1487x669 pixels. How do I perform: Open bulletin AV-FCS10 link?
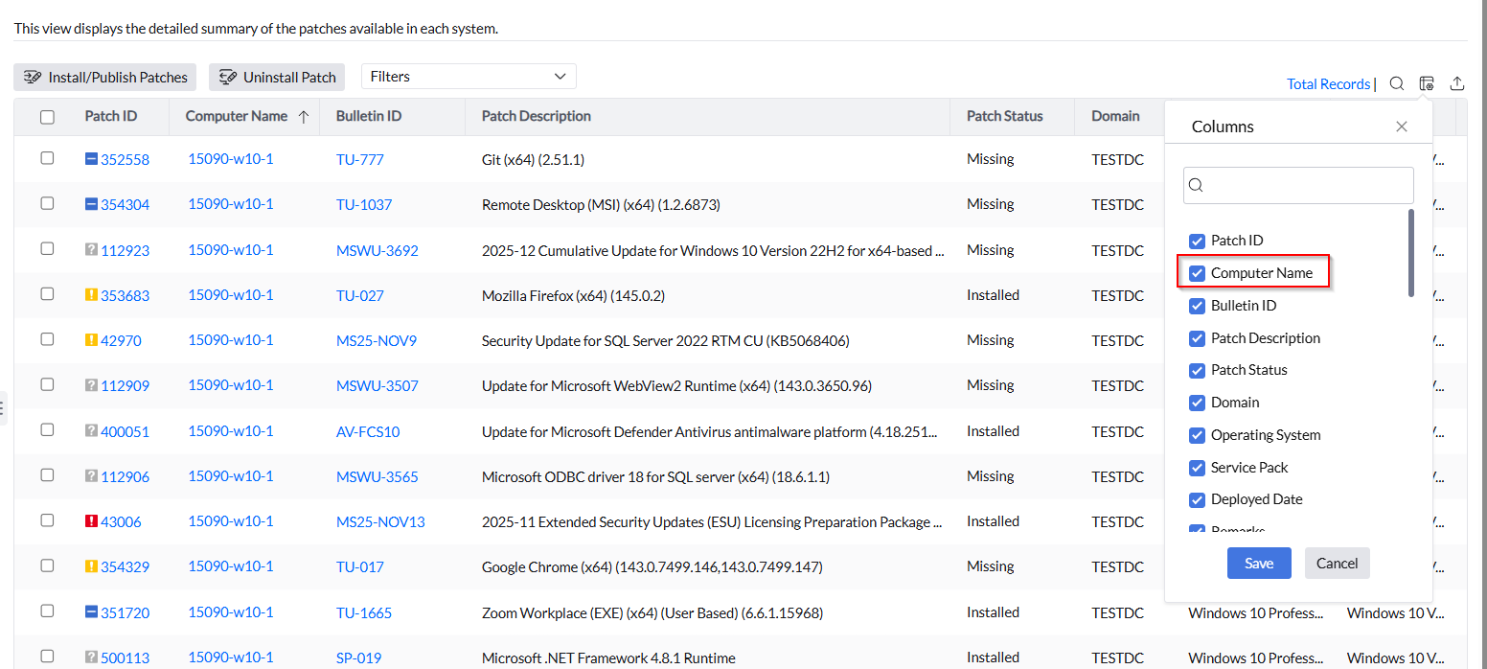[368, 432]
